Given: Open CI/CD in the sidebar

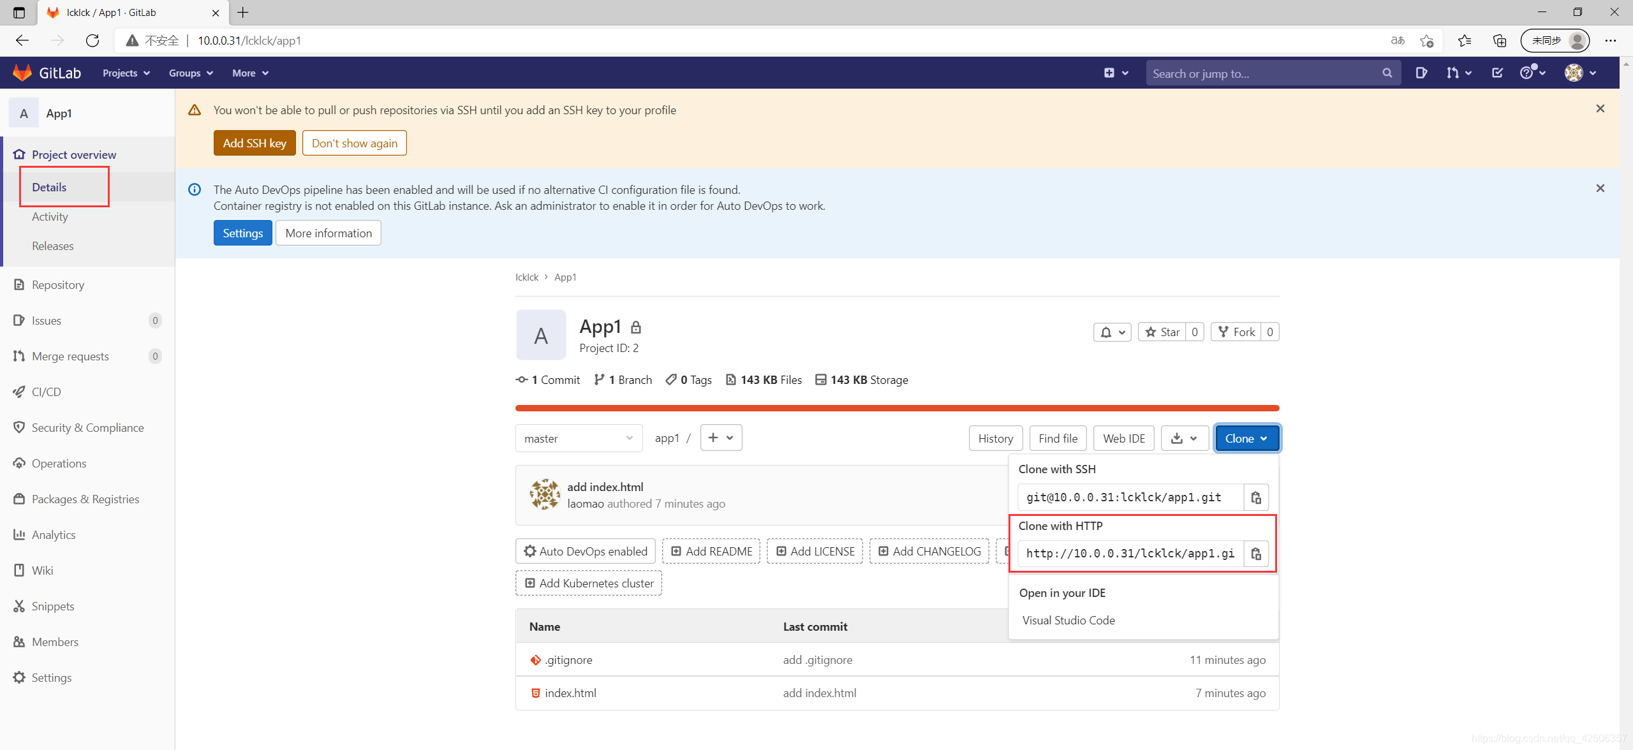Looking at the screenshot, I should pyautogui.click(x=47, y=392).
